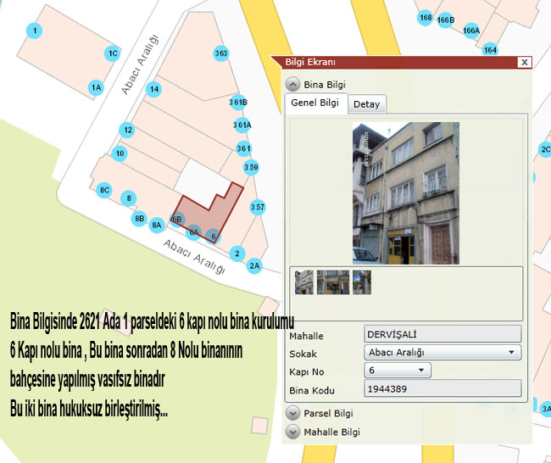
Task: Select door number marker 361B
Action: coord(238,103)
